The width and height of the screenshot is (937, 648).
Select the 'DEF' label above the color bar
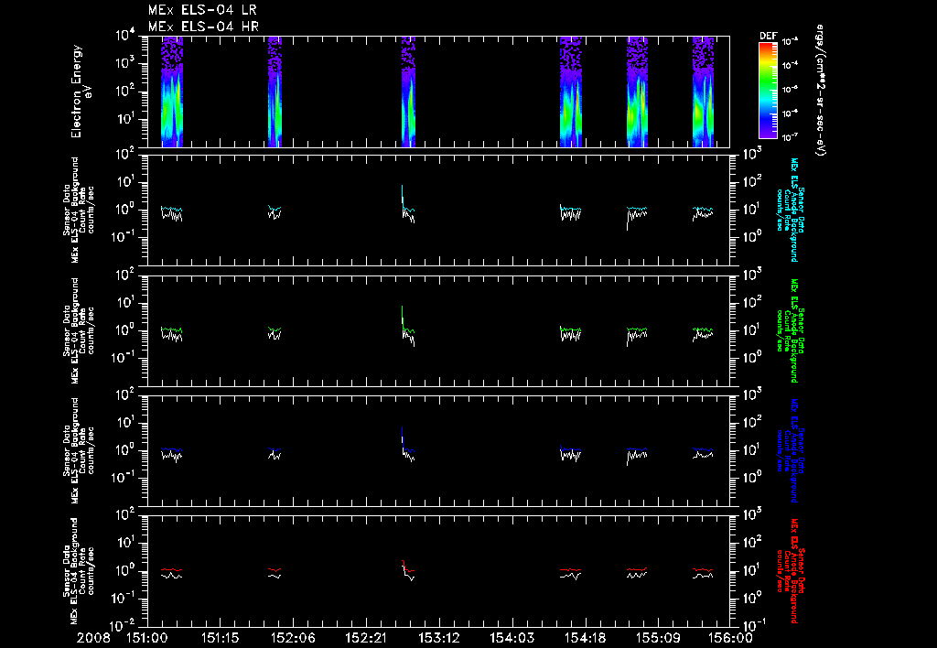pos(768,36)
